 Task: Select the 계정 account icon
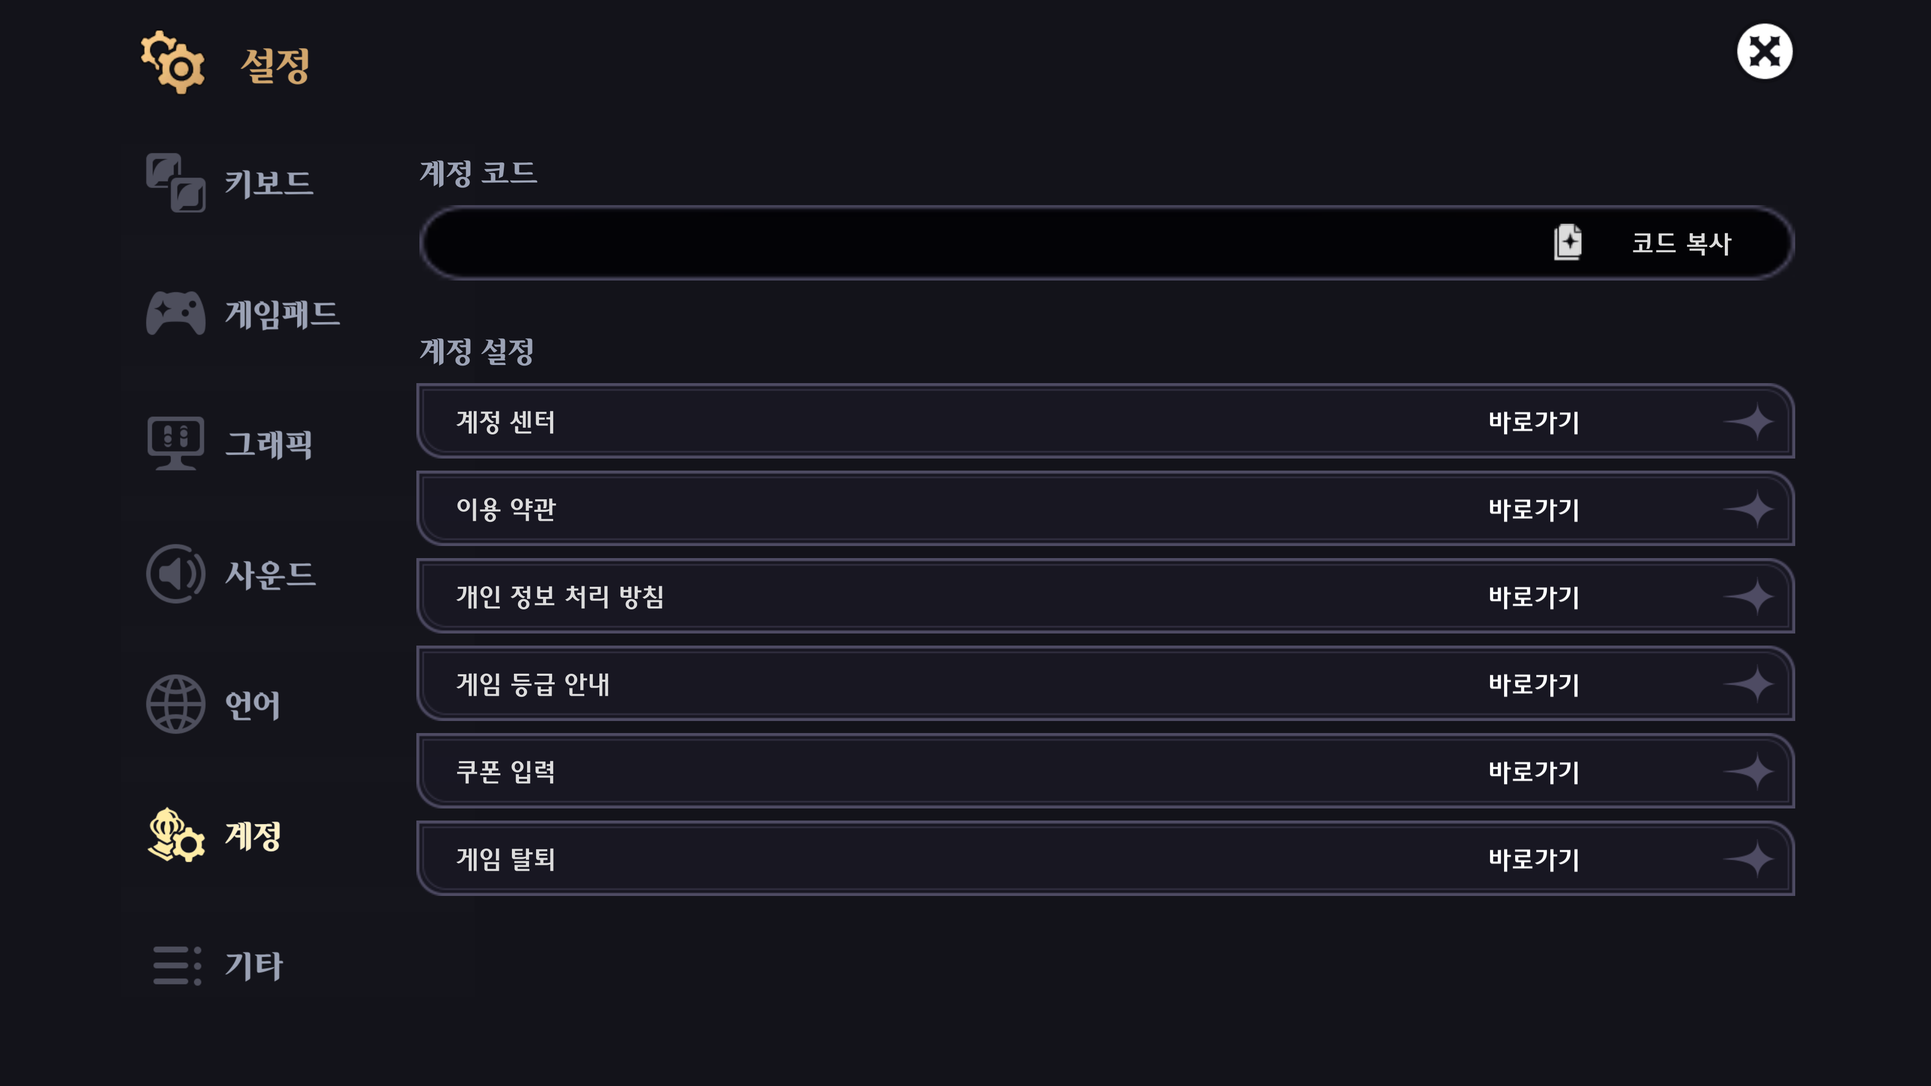coord(175,835)
